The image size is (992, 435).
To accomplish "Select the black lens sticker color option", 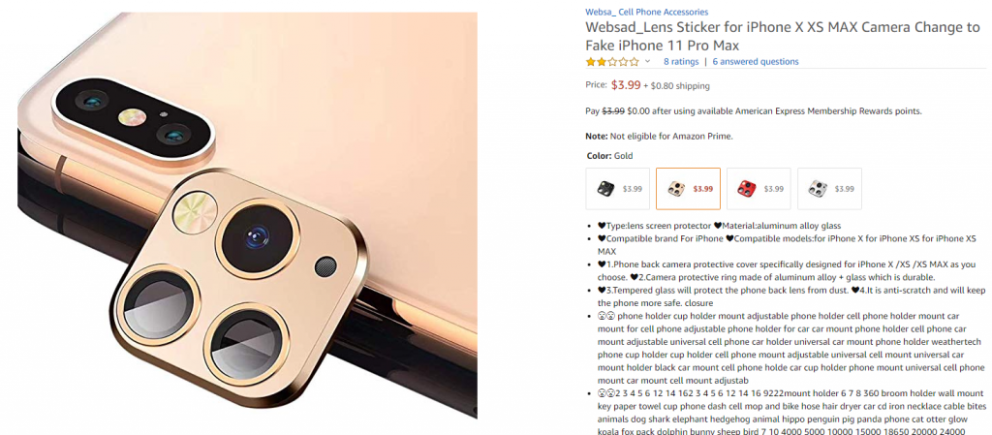I will click(617, 188).
